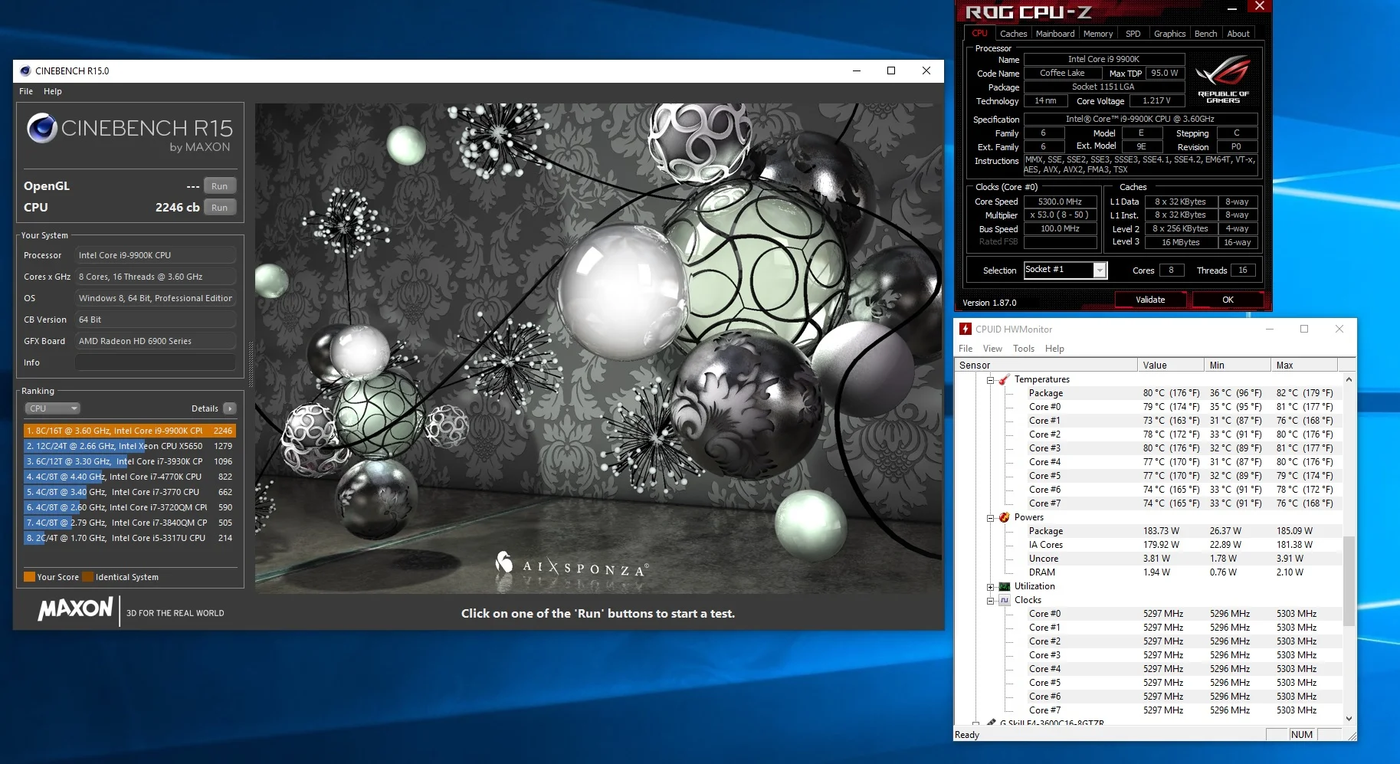Viewport: 1400px width, 764px height.
Task: Click the Temperatures thermometer icon
Action: pos(1004,379)
